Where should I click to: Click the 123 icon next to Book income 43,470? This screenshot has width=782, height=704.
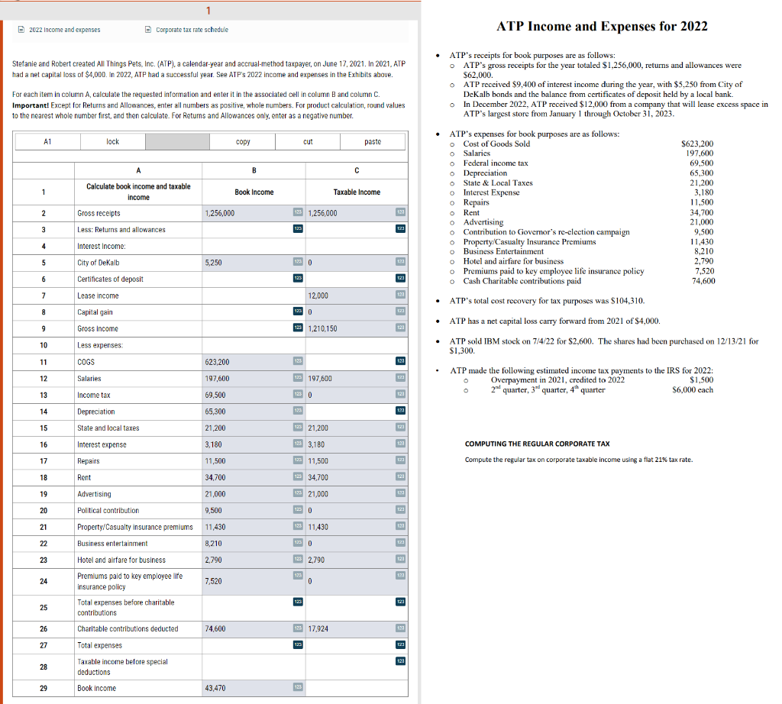[299, 688]
